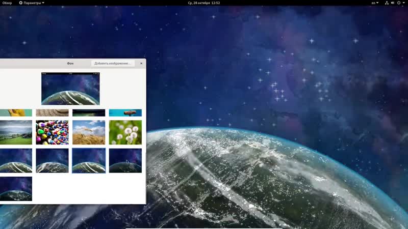408x229 pixels.
Task: Expand the system menu arrow beside power icon
Action: pyautogui.click(x=404, y=3)
